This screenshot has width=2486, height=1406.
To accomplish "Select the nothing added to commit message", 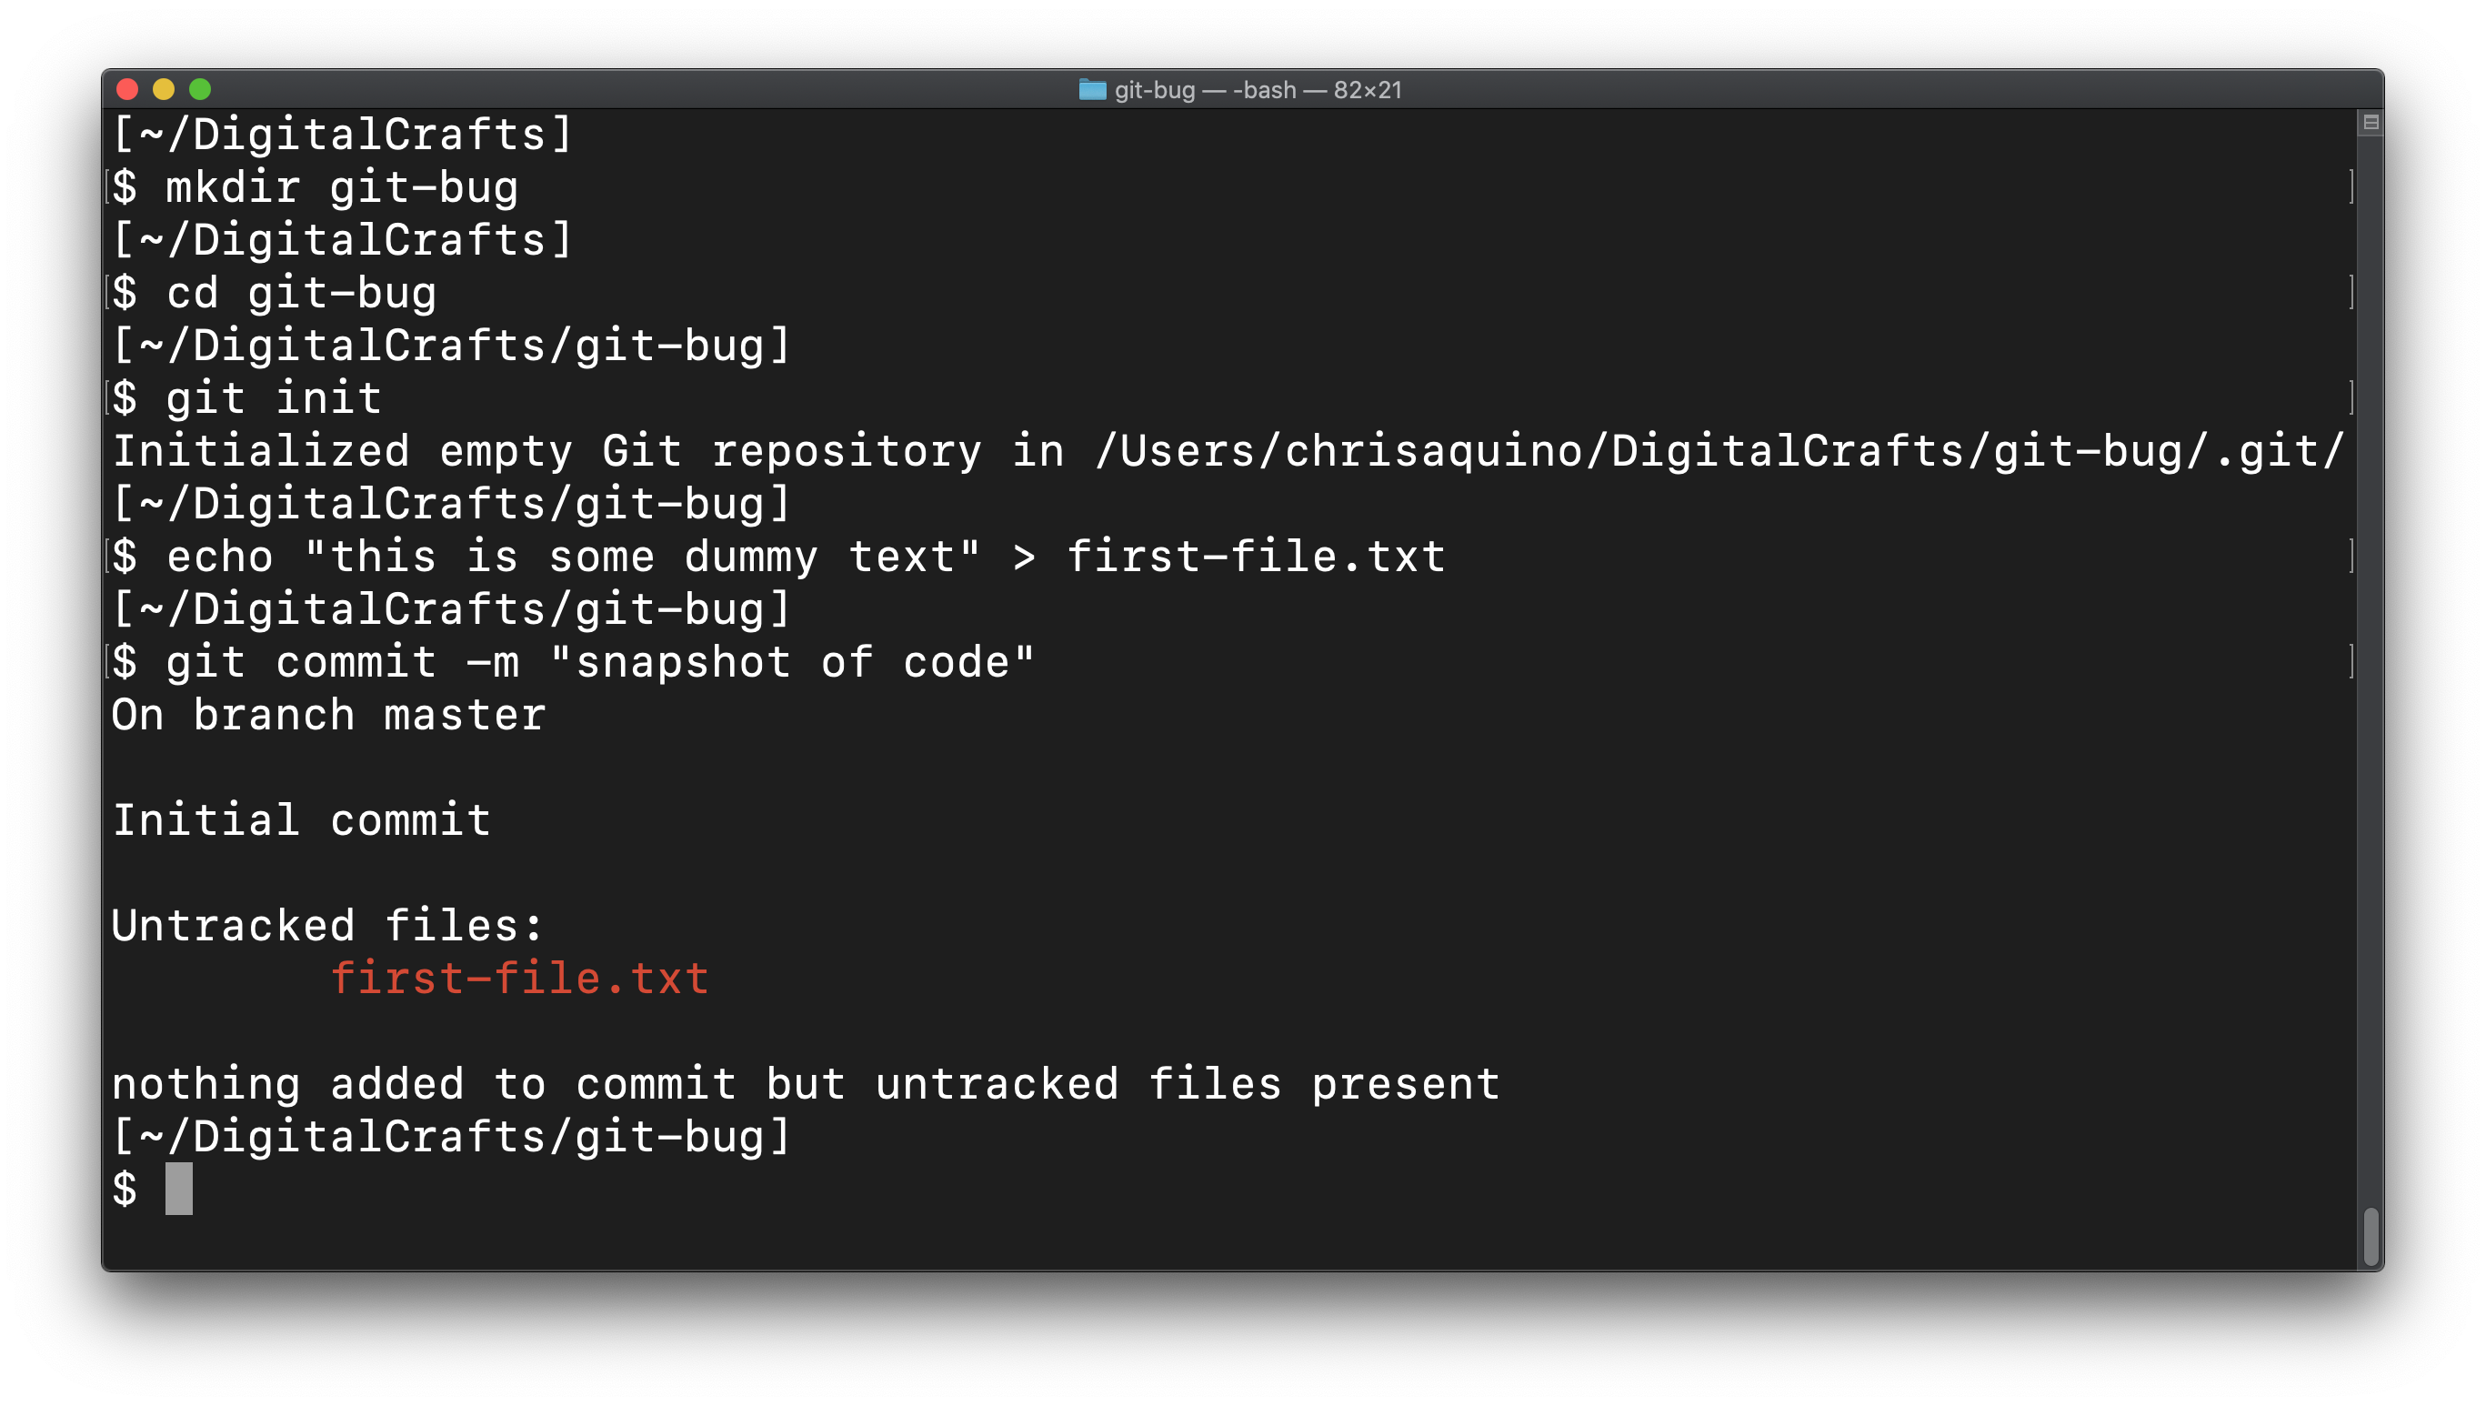I will (805, 1083).
